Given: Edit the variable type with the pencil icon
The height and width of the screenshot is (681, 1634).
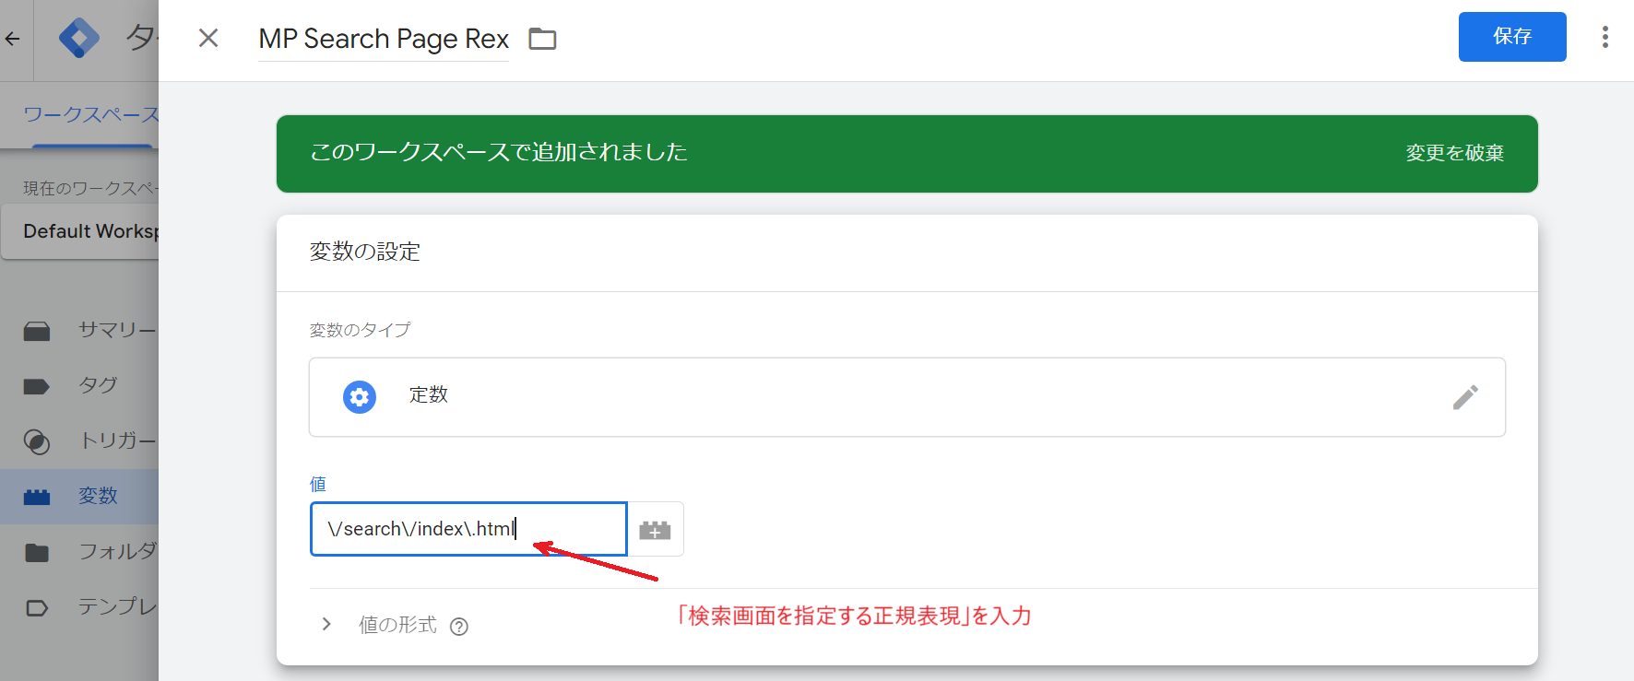Looking at the screenshot, I should coord(1465,397).
